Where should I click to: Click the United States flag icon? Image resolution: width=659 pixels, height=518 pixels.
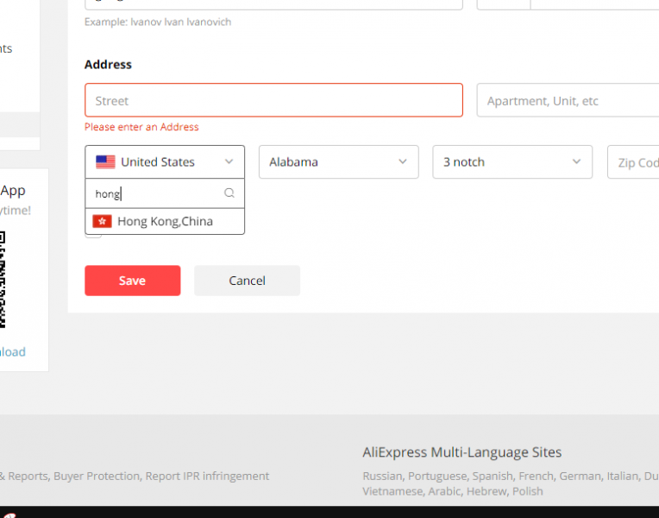tap(105, 161)
